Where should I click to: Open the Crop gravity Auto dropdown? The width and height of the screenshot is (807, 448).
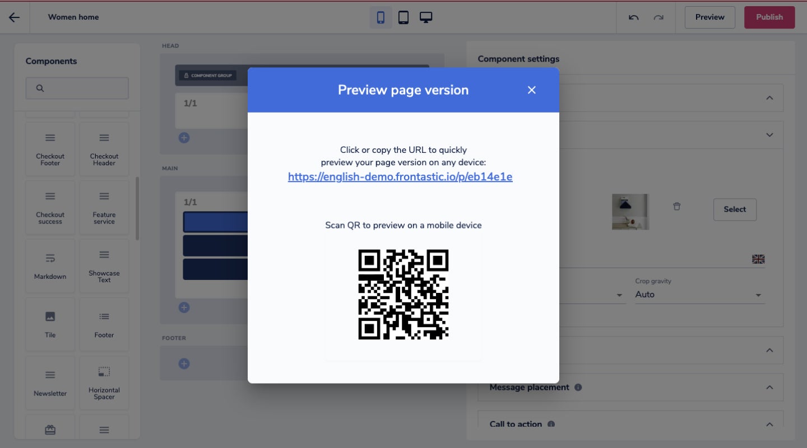click(700, 295)
